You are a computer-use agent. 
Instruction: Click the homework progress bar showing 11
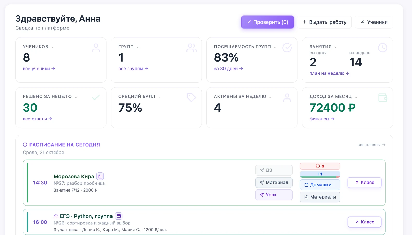(x=320, y=174)
